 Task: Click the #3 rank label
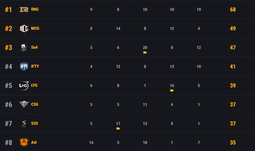coord(9,48)
